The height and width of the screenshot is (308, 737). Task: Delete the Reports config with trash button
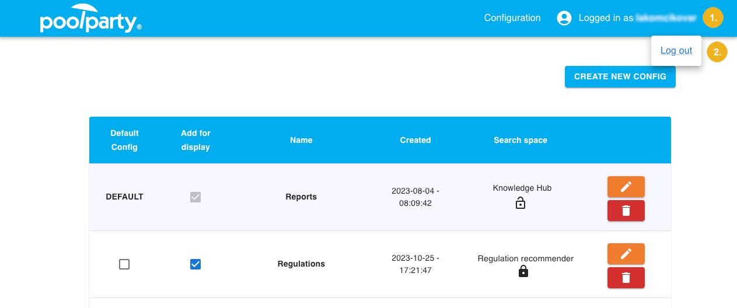626,211
